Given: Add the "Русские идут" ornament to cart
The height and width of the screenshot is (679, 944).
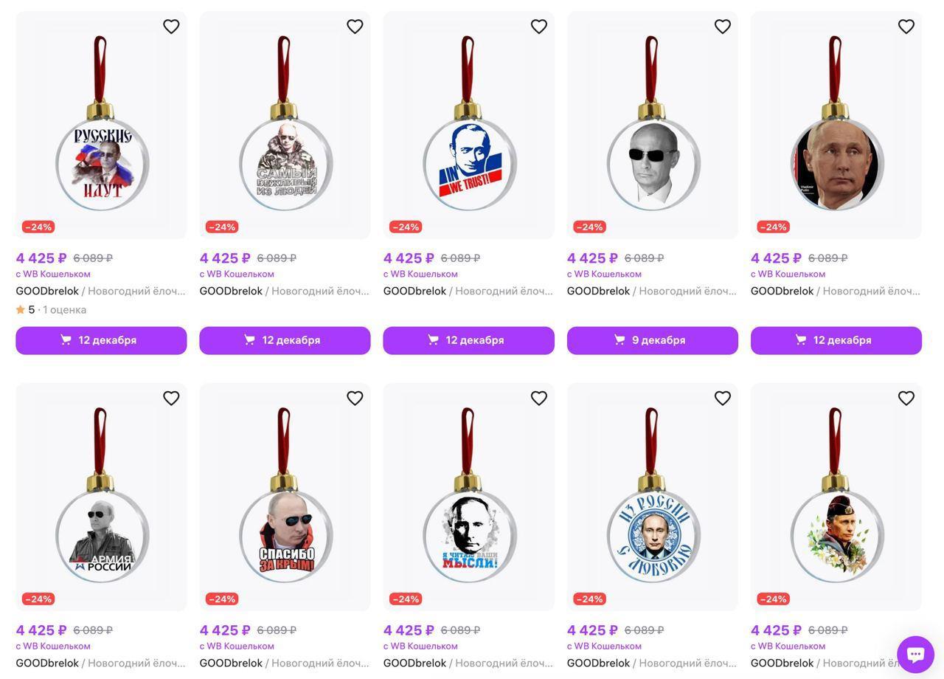Looking at the screenshot, I should [x=101, y=340].
